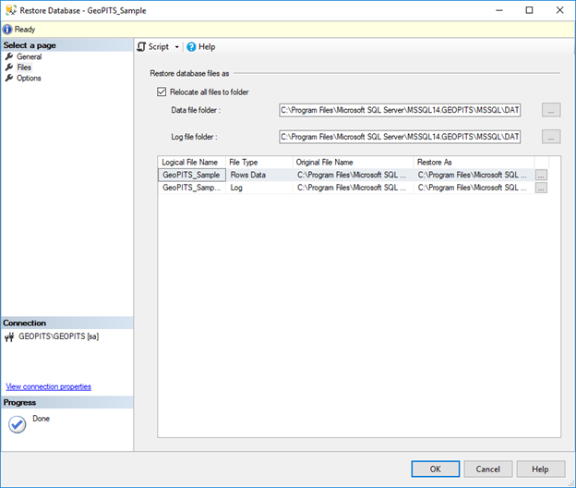The height and width of the screenshot is (488, 576).
Task: Click the Restore Database title bar icon
Action: pos(11,10)
